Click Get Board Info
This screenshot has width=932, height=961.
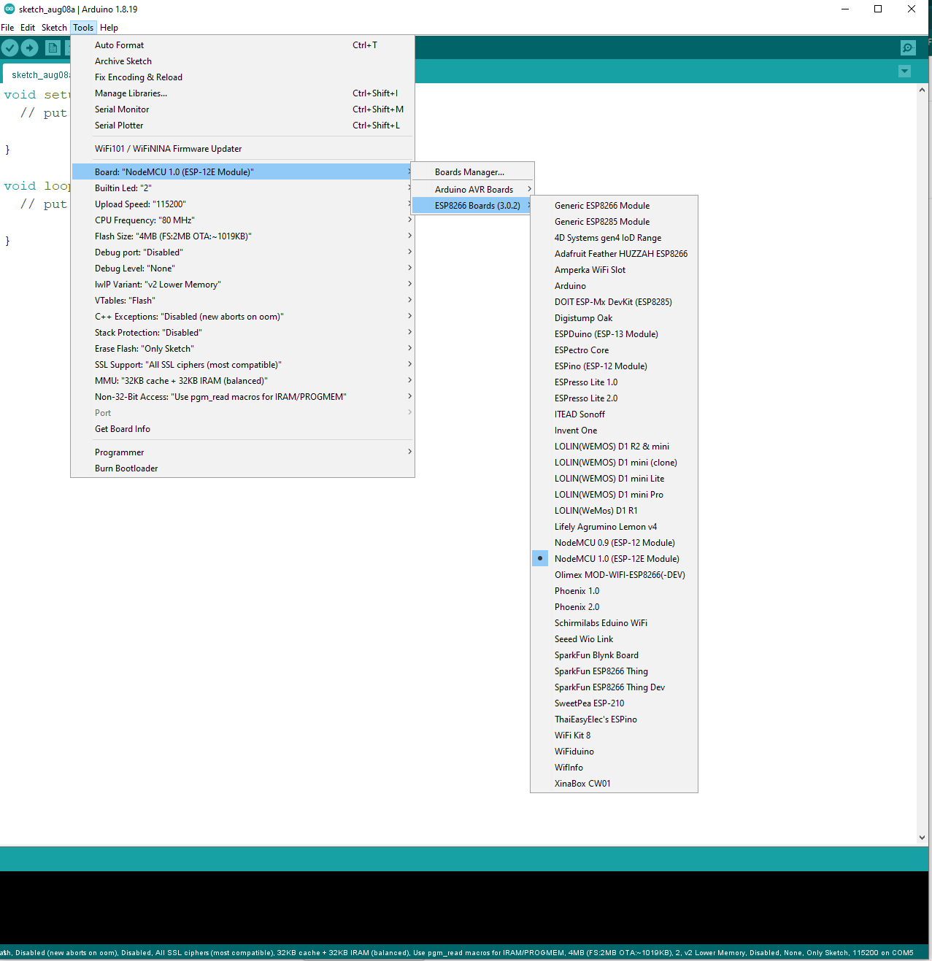click(x=242, y=429)
